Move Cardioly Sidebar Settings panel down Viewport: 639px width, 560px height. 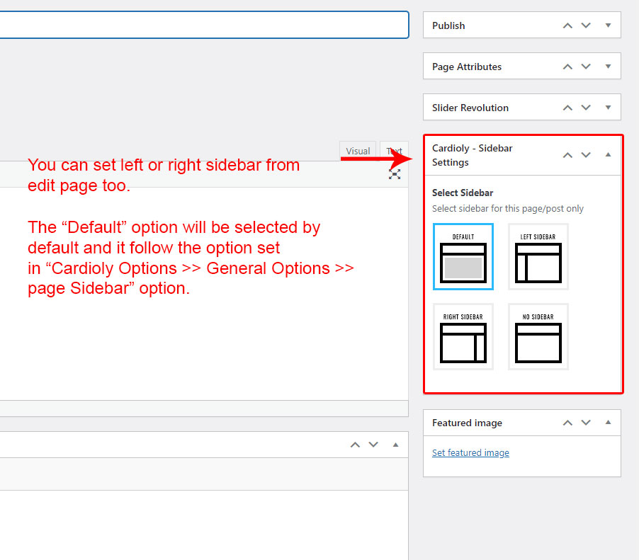tap(586, 155)
